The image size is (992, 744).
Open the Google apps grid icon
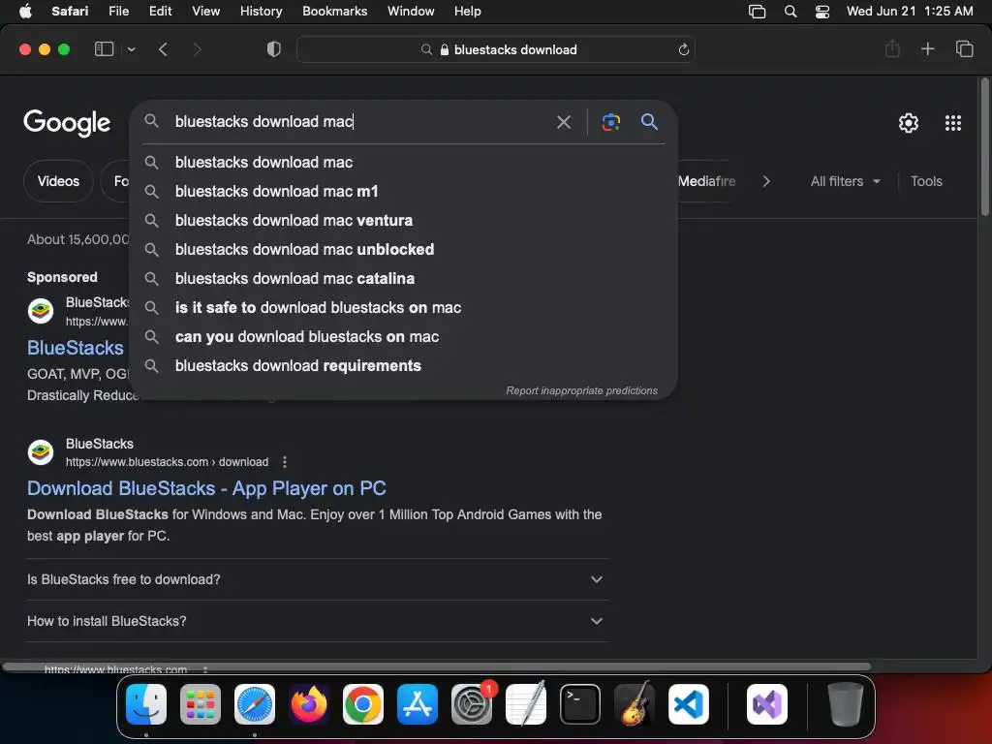point(953,123)
